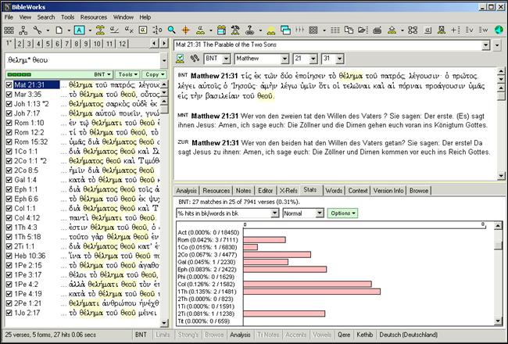Click the highlighted letter A toolbar icon
This screenshot has height=344, width=508.
click(79, 30)
